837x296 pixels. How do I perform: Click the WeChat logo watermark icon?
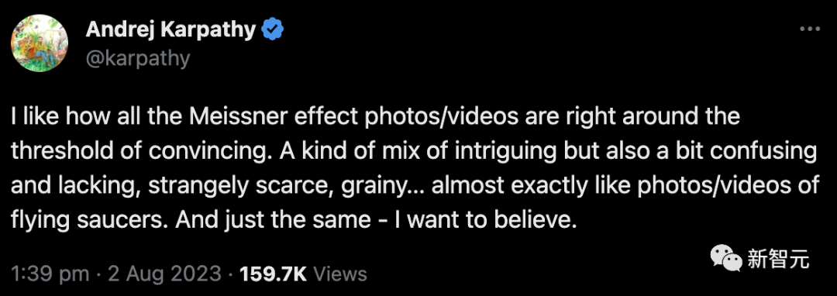tap(725, 259)
